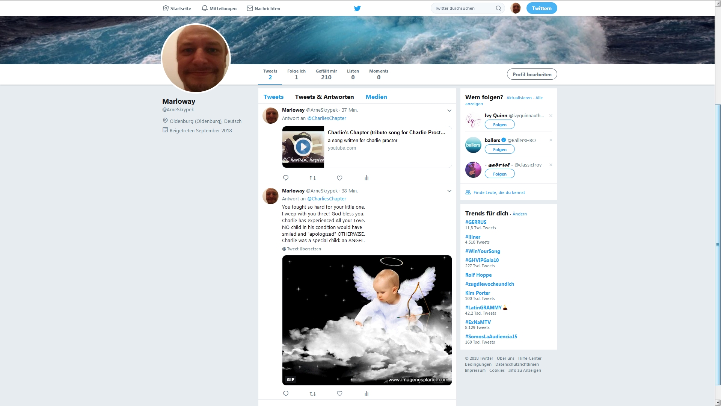This screenshot has height=406, width=721.
Task: Open Startseite home link
Action: [177, 8]
